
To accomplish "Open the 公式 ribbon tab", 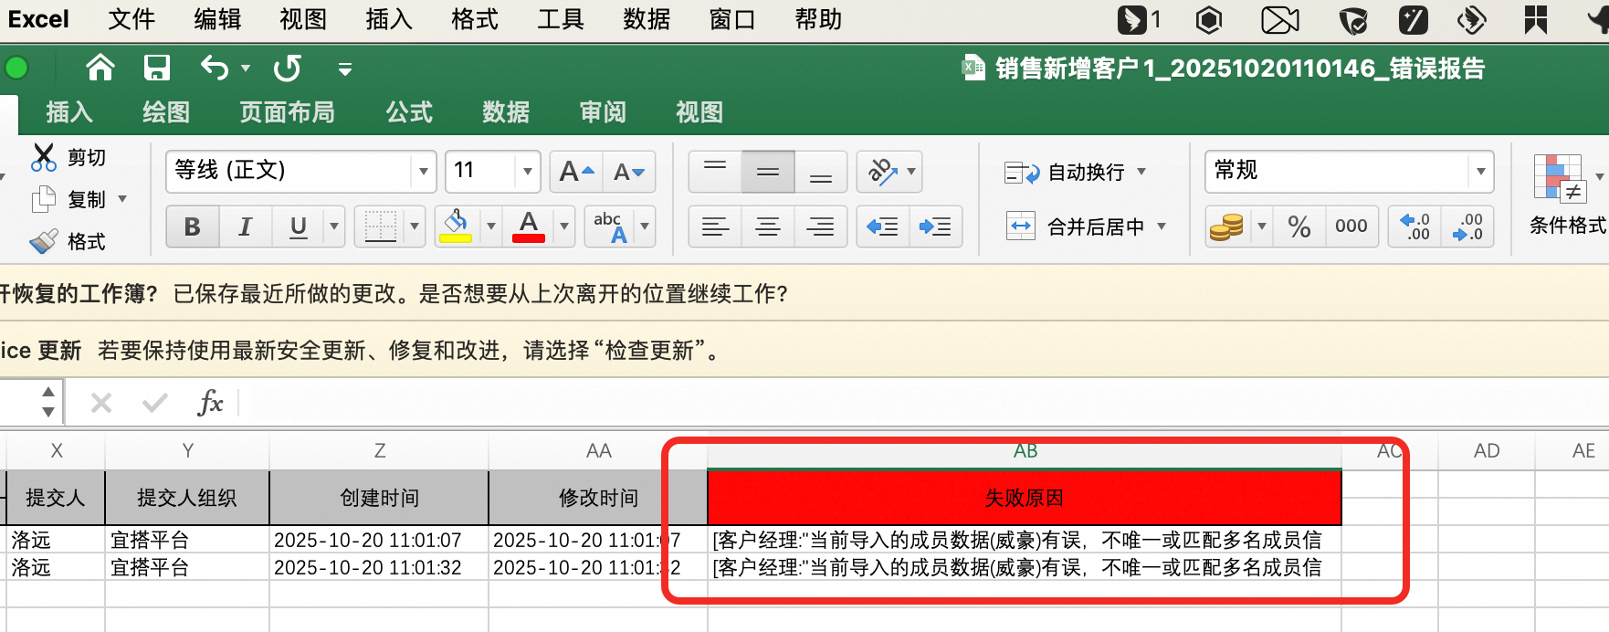I will [x=408, y=112].
